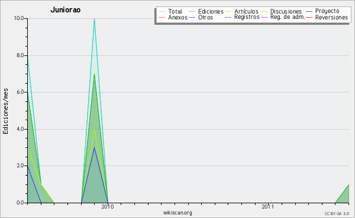The width and height of the screenshot is (355, 218).
Task: Select the Discusiones legend entry
Action: coord(286,11)
